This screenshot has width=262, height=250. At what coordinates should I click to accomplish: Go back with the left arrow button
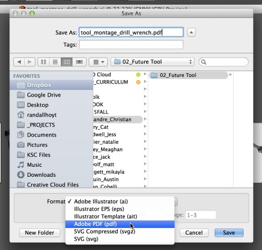tap(19, 62)
